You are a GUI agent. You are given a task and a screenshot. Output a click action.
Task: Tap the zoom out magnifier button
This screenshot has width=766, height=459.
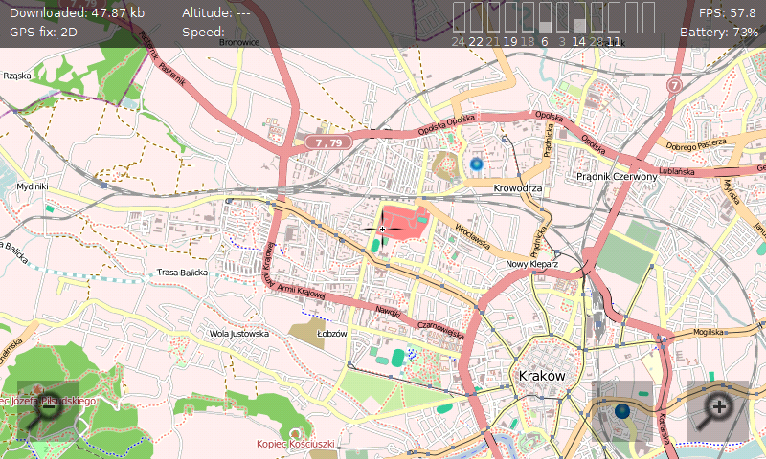(48, 411)
